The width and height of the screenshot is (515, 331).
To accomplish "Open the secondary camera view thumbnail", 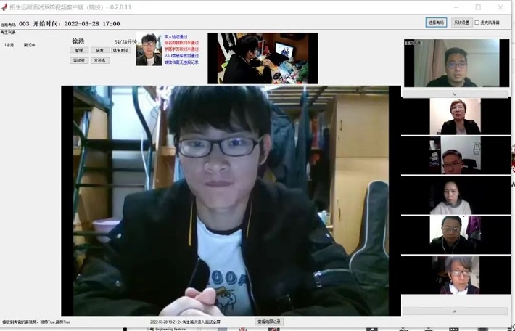I will pos(263,58).
